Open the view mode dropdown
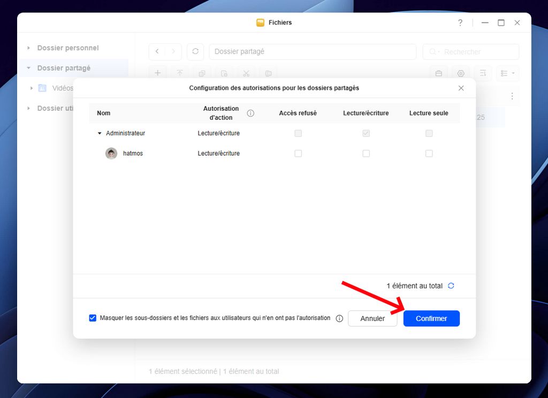 pyautogui.click(x=507, y=73)
